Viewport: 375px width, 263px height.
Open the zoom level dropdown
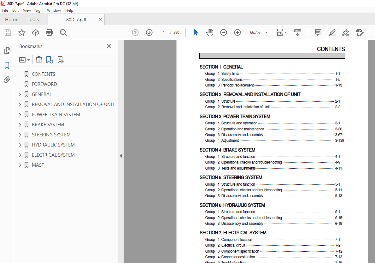266,33
